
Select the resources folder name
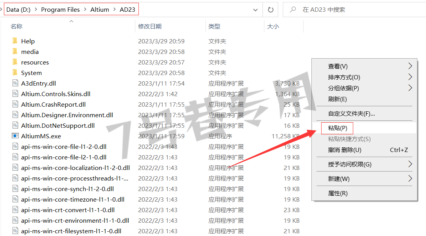pyautogui.click(x=35, y=63)
